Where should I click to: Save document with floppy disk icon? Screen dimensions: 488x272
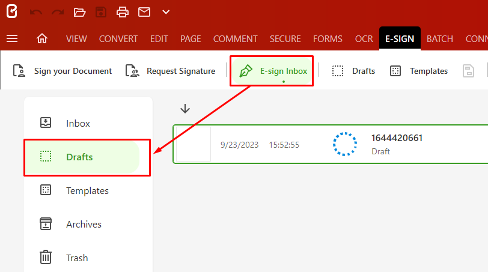click(x=101, y=12)
